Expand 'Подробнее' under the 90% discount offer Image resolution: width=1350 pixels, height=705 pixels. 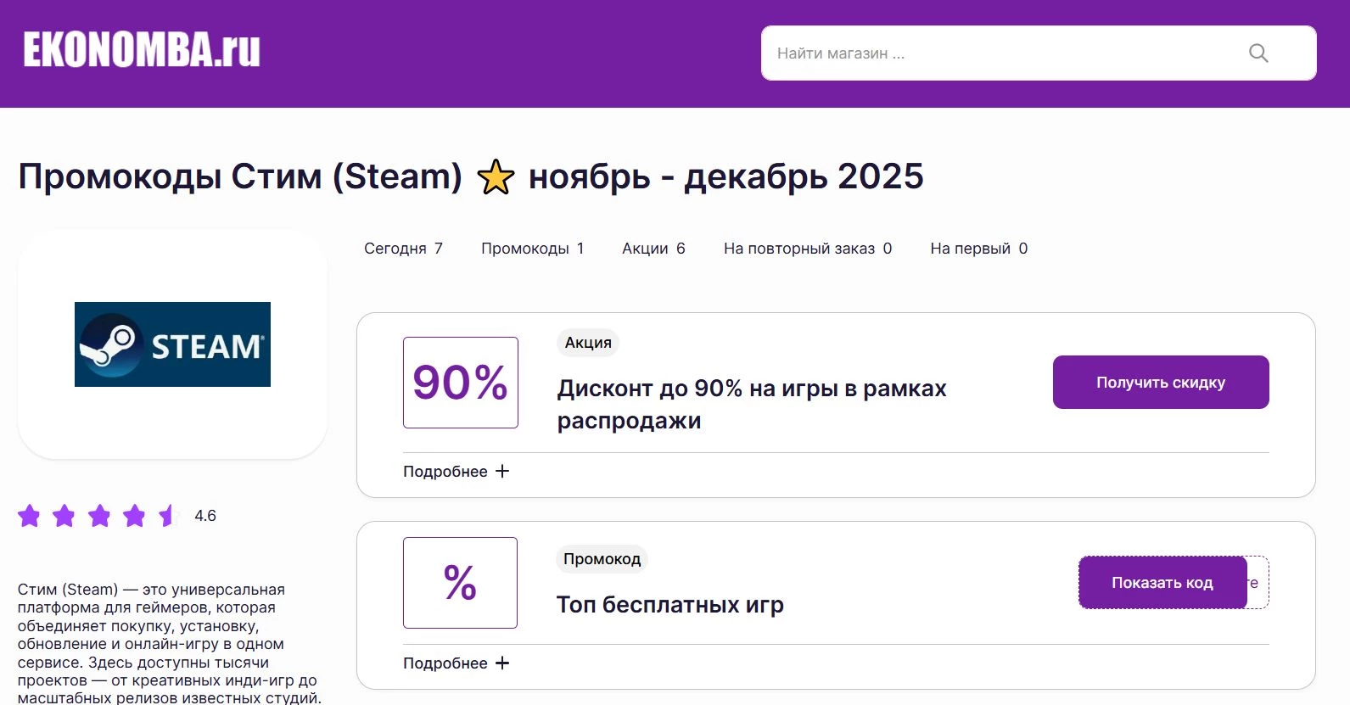(456, 472)
